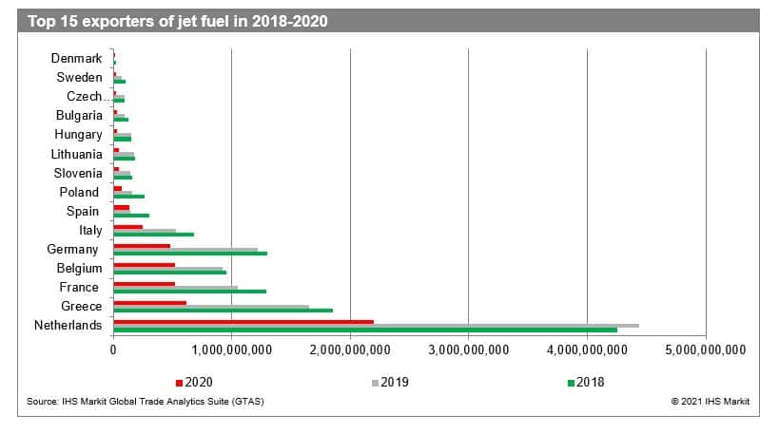The image size is (779, 434).
Task: Click the 2021 IHS Markit copyright text
Action: click(710, 402)
